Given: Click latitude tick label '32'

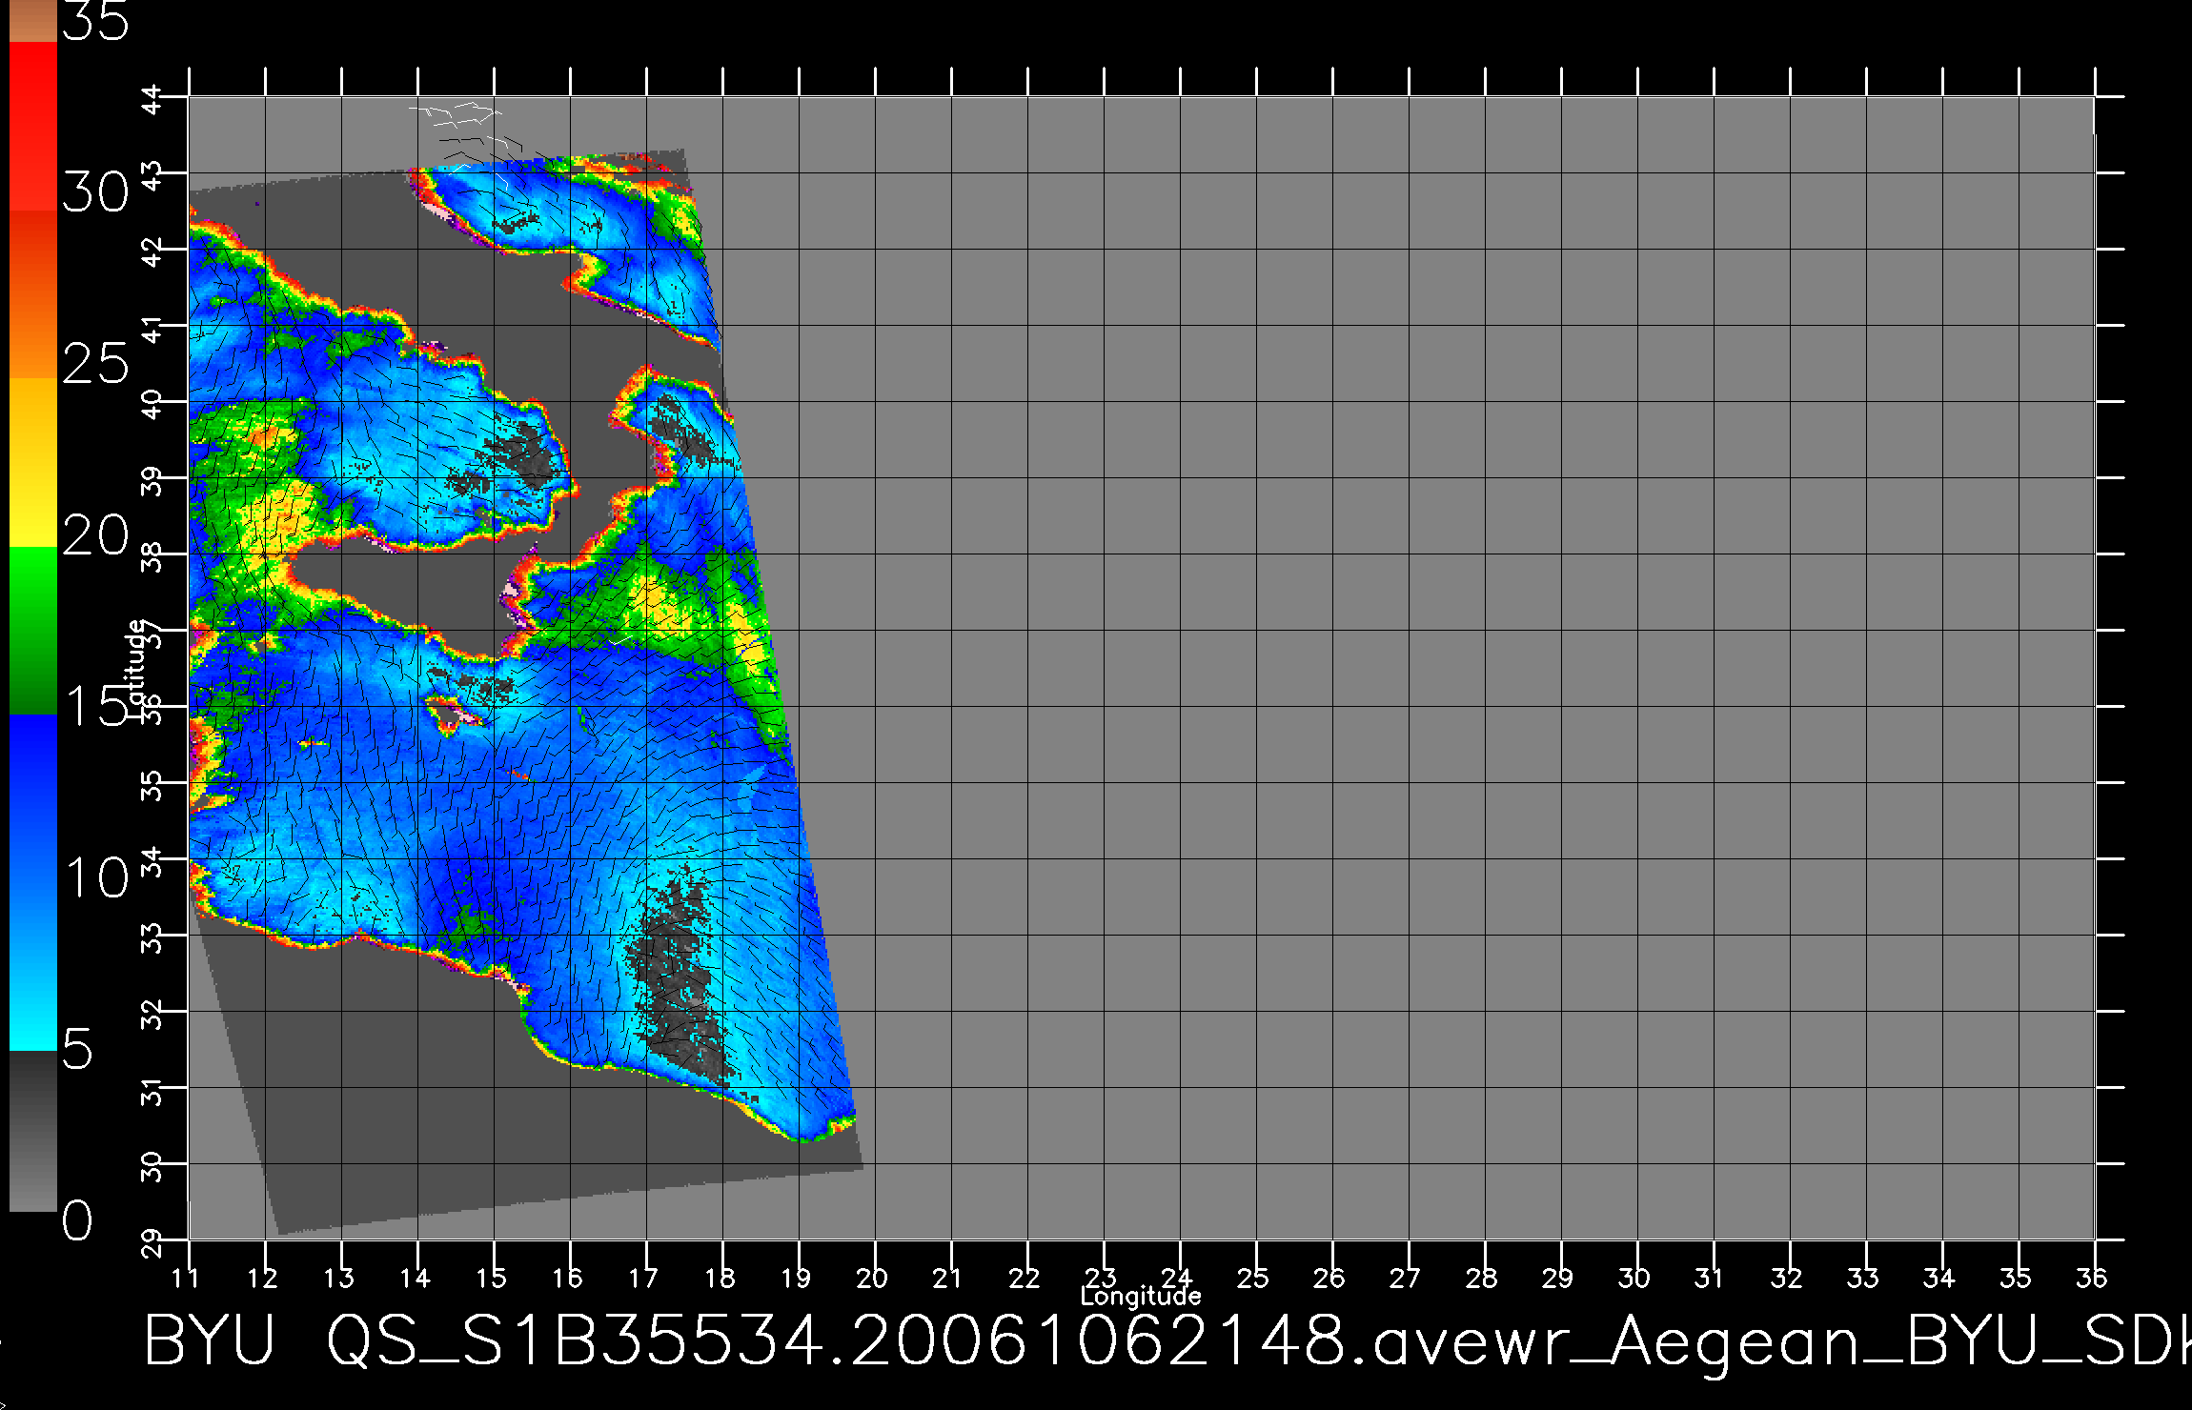Looking at the screenshot, I should pos(152,1016).
